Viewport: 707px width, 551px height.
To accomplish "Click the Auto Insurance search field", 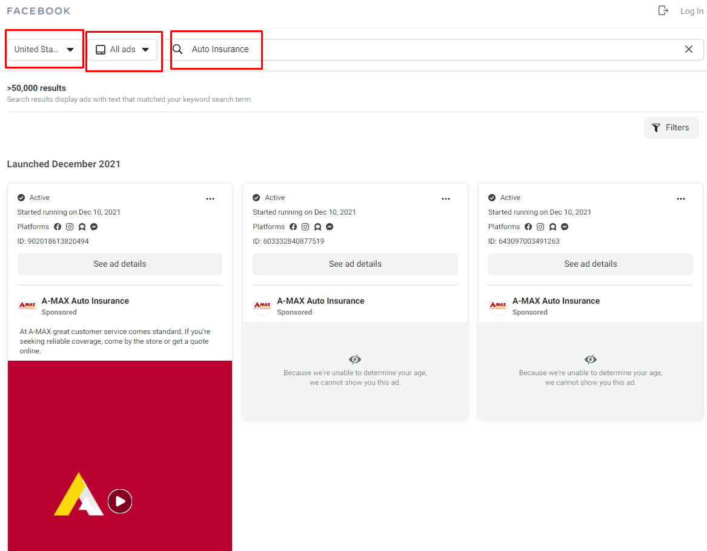I will coord(433,49).
